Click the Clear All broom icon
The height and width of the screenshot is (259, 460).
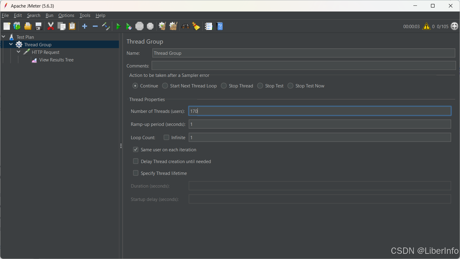tap(173, 27)
